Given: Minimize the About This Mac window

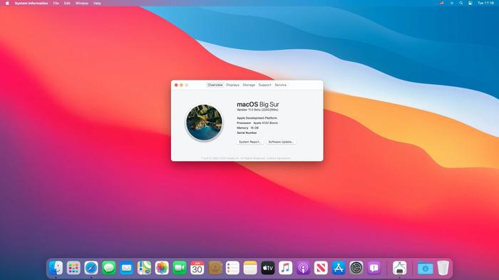Looking at the screenshot, I should point(181,85).
